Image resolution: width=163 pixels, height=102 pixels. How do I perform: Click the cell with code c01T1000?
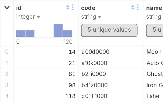tap(94, 96)
